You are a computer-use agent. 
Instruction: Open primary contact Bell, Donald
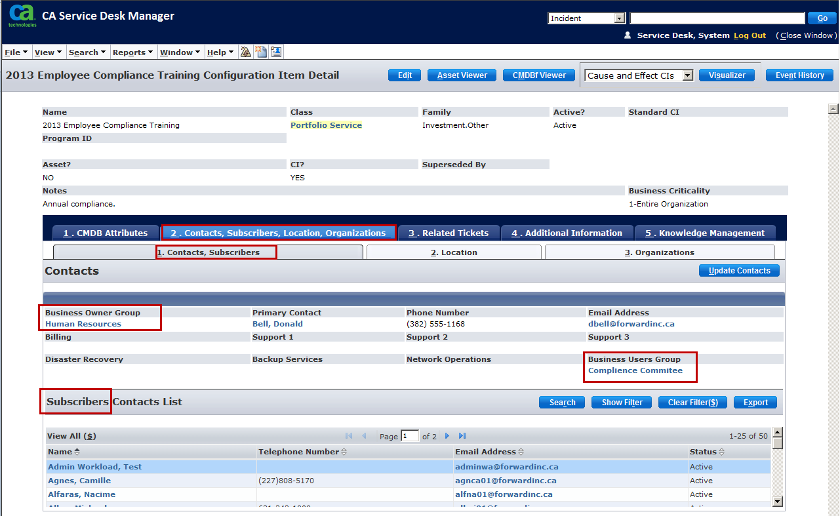coord(277,324)
